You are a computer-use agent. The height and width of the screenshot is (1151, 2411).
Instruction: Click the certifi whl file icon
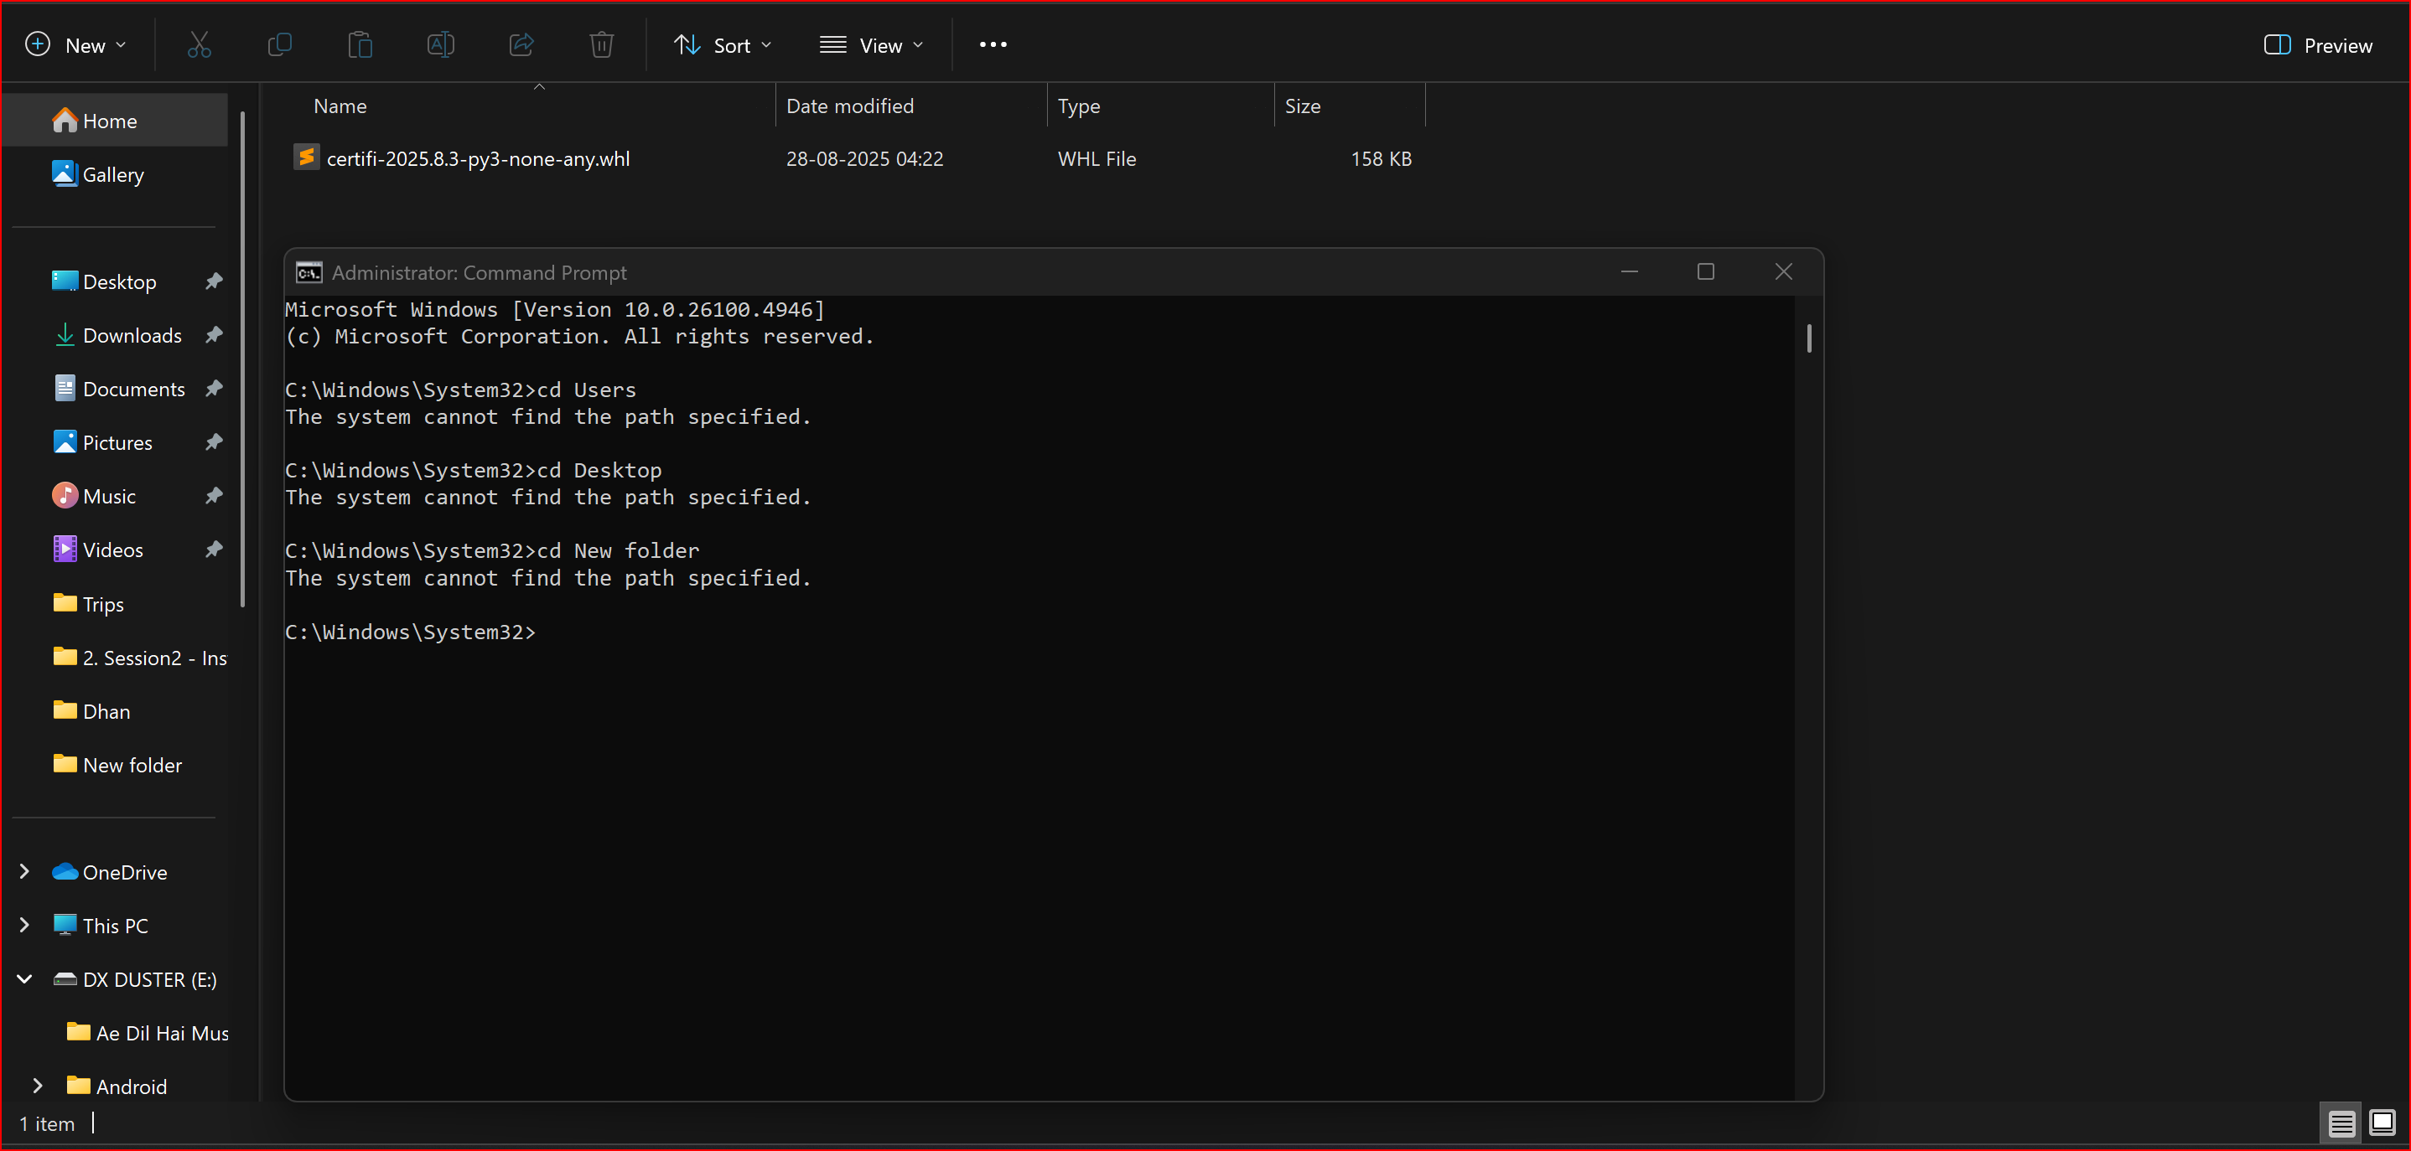306,157
